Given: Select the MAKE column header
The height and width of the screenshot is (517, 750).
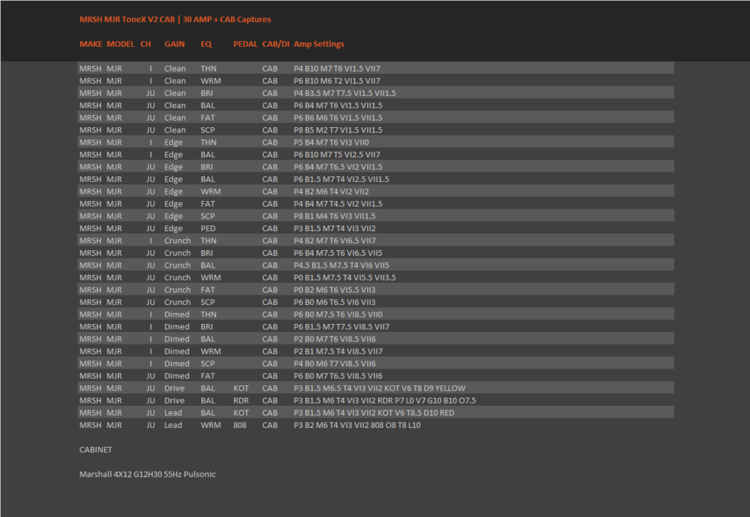Looking at the screenshot, I should point(91,44).
